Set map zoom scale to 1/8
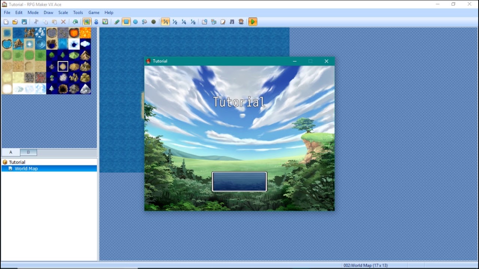Screen dimensions: 479x269 [x=193, y=22]
